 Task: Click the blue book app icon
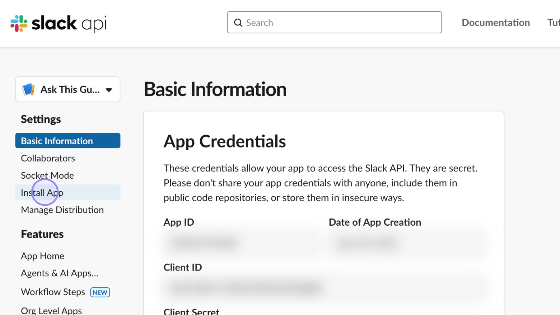pyautogui.click(x=28, y=89)
